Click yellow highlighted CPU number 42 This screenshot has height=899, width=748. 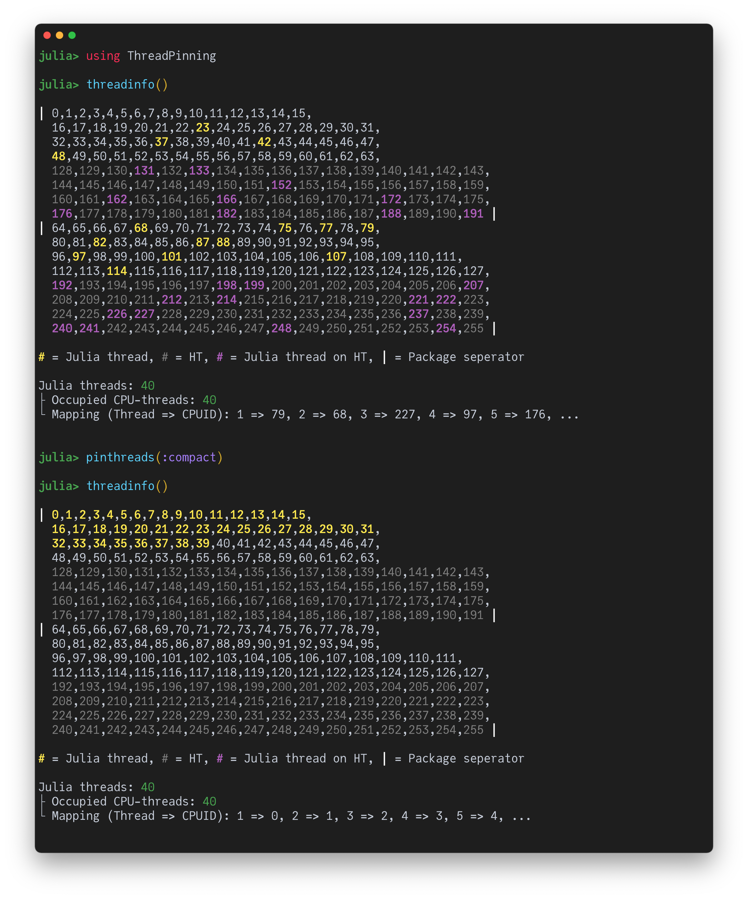coord(264,142)
